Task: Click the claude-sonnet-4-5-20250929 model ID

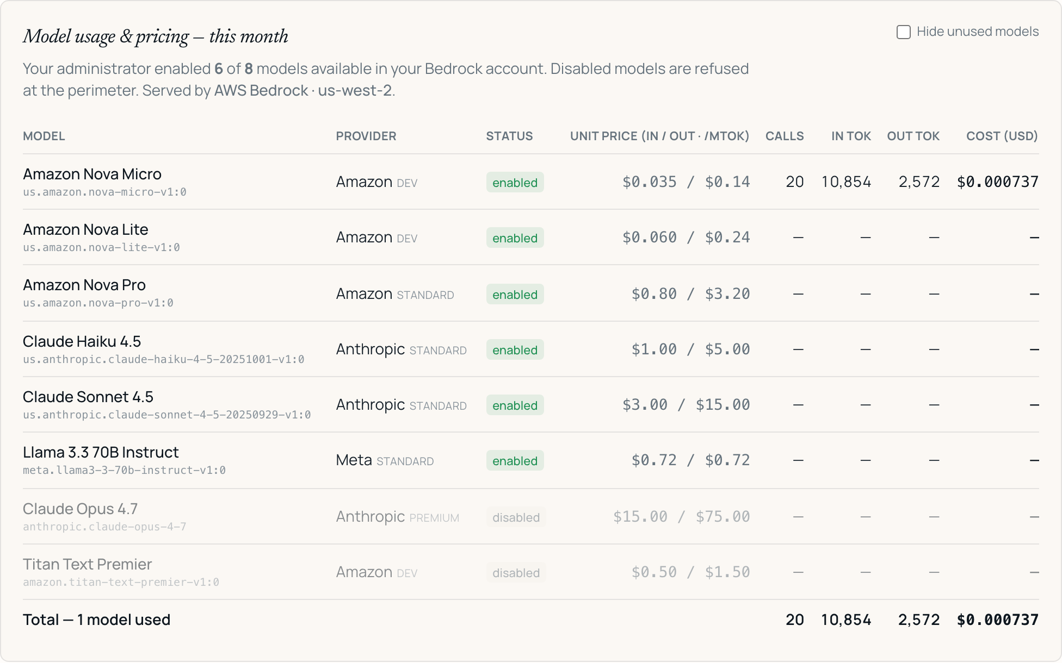Action: click(x=166, y=415)
